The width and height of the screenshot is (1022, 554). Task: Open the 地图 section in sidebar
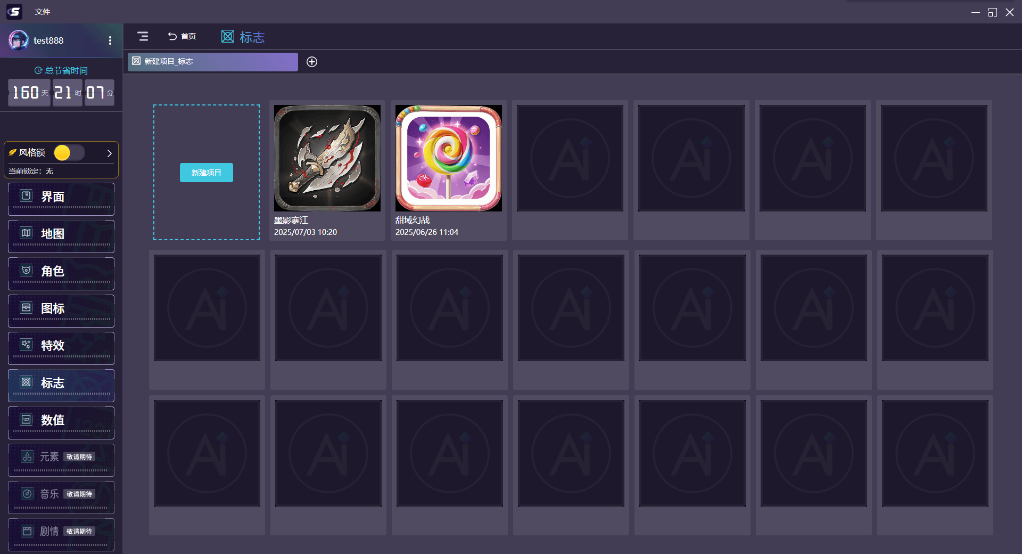[61, 236]
